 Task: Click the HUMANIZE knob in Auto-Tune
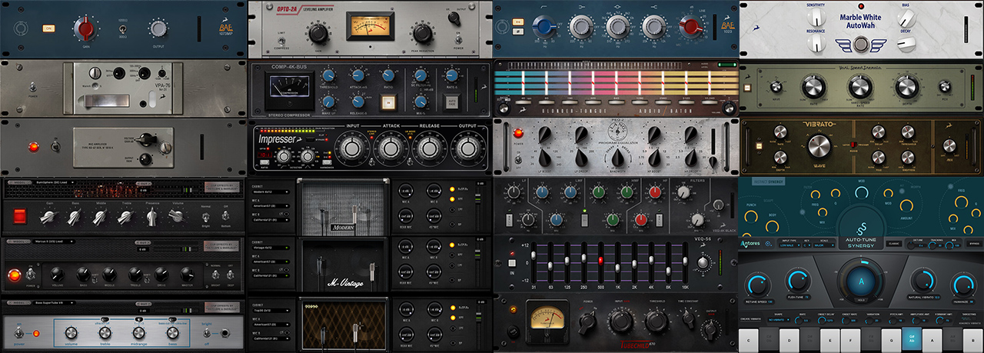963,285
